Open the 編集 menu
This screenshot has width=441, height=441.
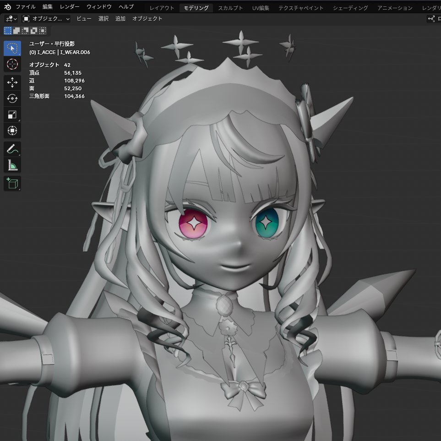point(48,7)
